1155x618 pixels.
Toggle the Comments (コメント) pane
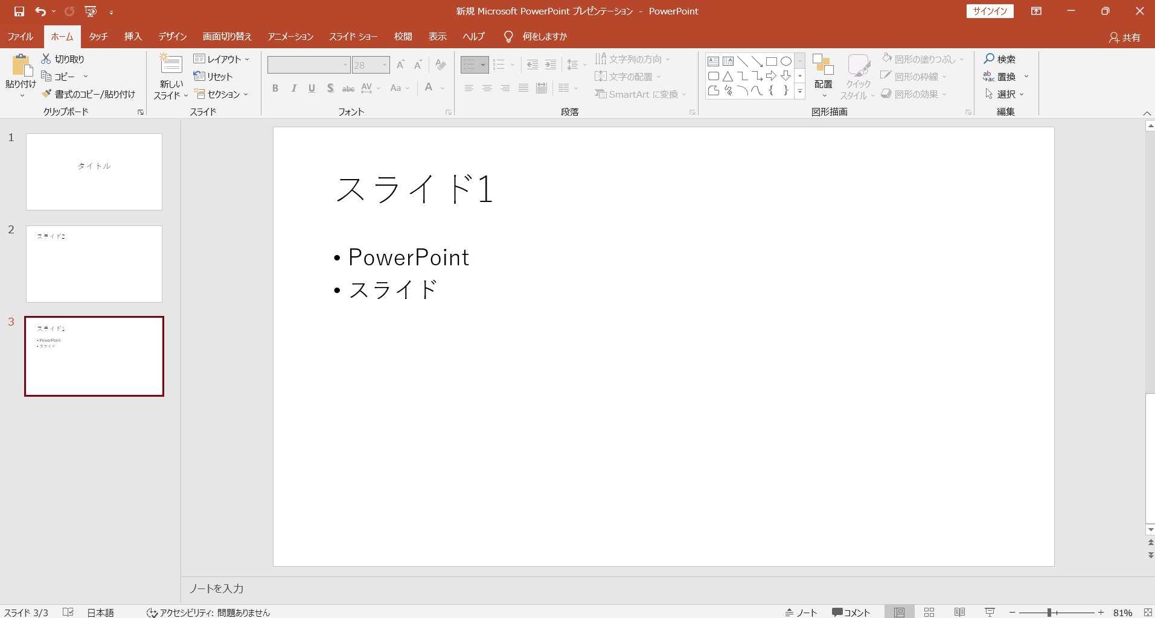(851, 612)
